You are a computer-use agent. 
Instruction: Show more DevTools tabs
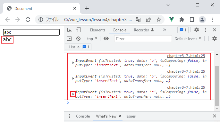click(x=165, y=30)
